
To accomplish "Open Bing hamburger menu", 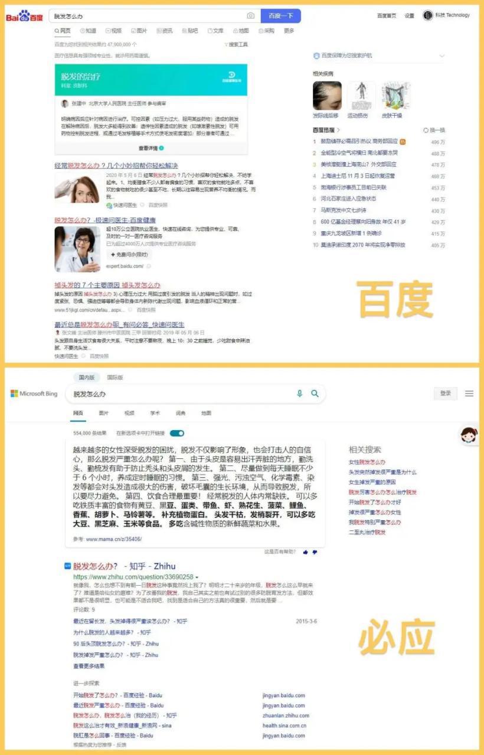I will pos(469,393).
